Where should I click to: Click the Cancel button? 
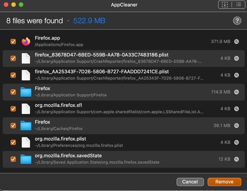point(190,182)
